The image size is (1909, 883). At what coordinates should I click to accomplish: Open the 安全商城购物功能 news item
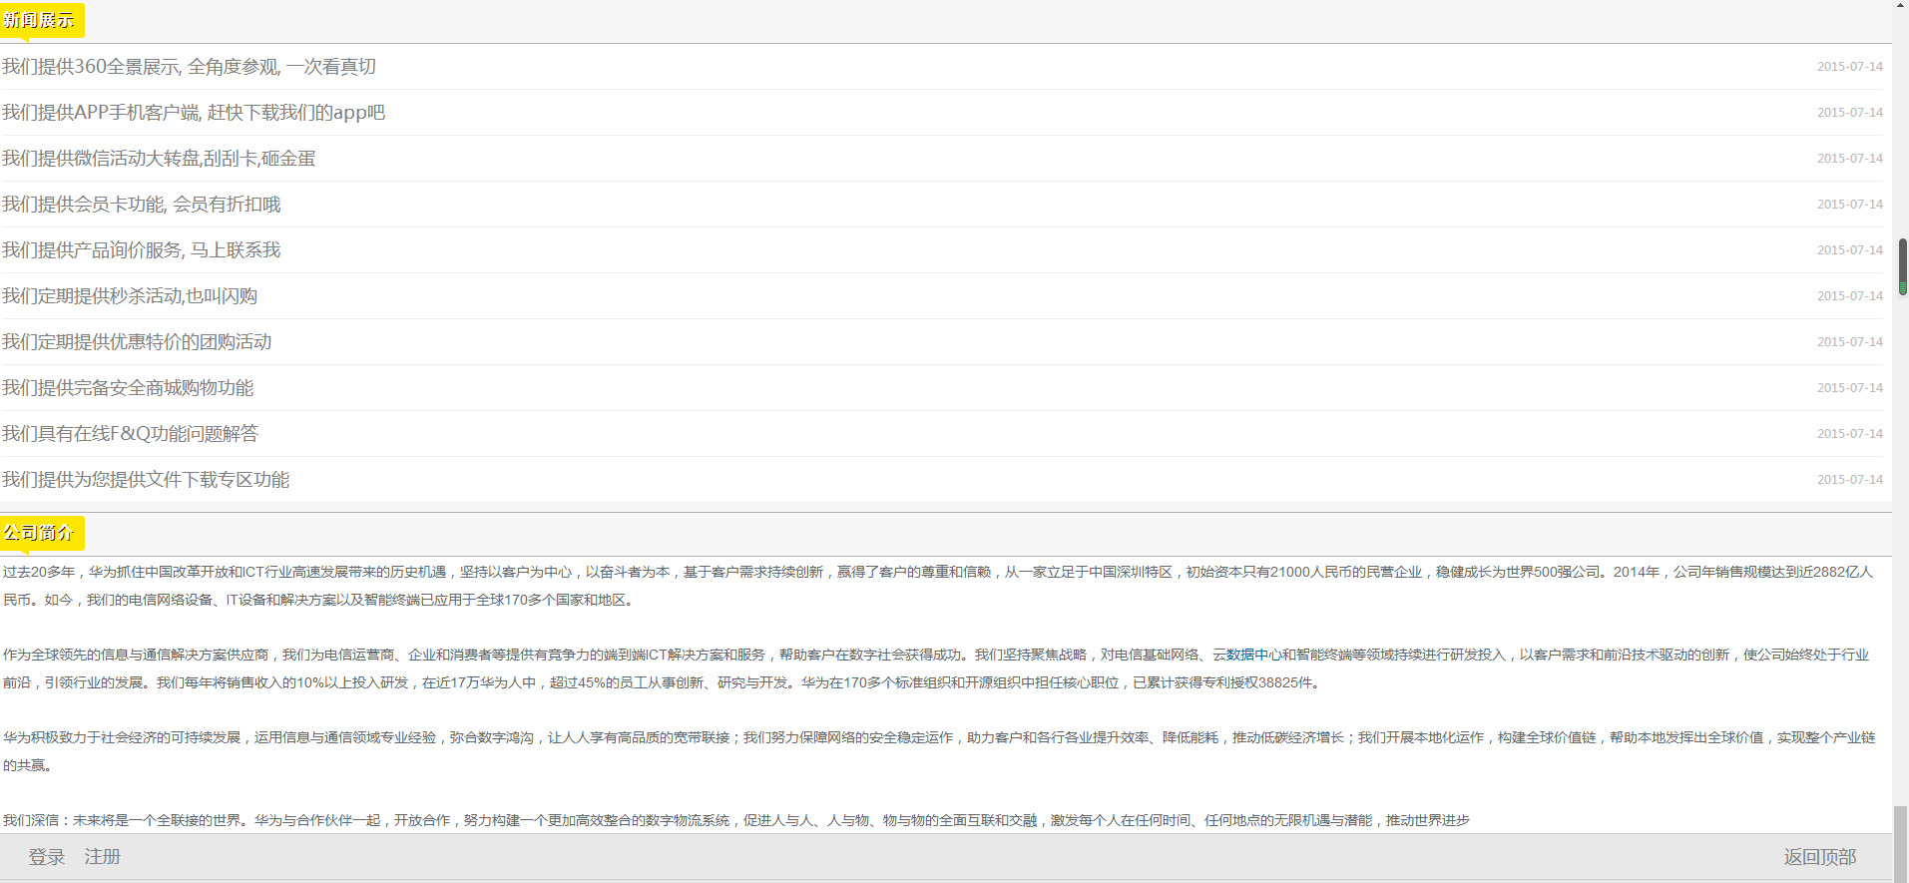point(128,388)
